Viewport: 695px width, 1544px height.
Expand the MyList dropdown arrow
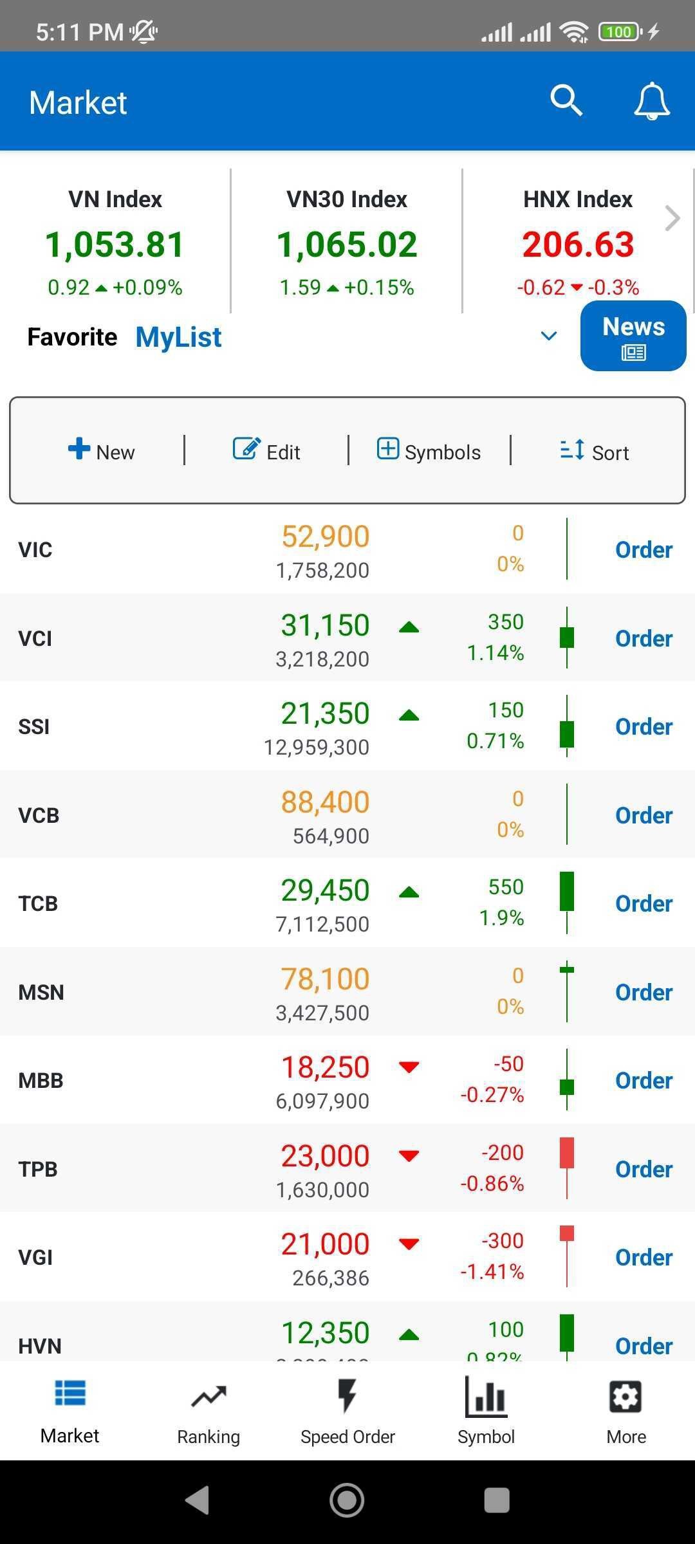click(x=548, y=336)
